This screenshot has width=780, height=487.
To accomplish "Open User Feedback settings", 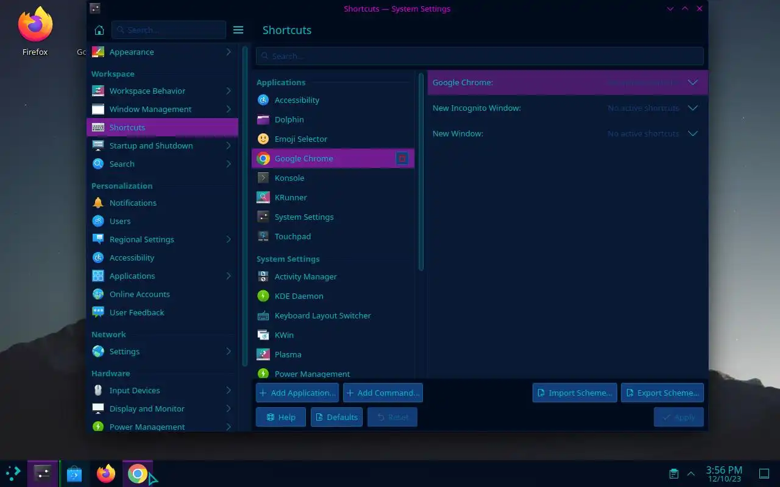I will click(x=162, y=312).
